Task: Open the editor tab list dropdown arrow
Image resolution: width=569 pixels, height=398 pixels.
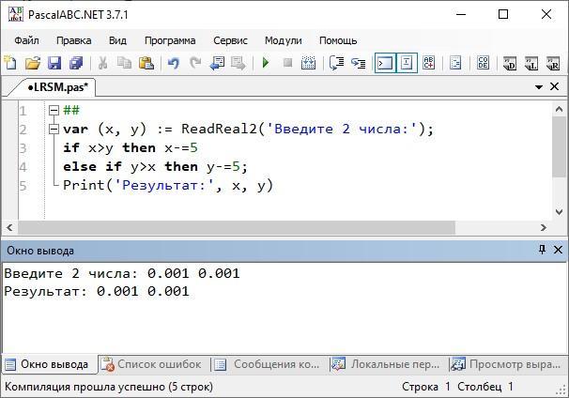Action: point(539,87)
